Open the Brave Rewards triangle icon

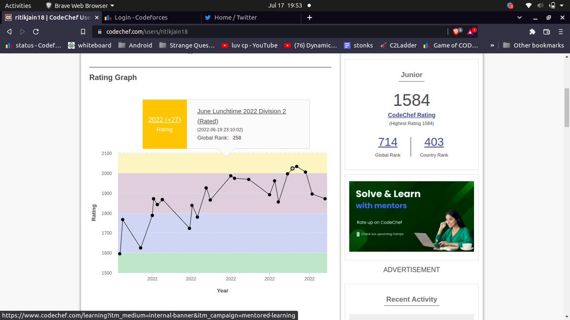[471, 32]
